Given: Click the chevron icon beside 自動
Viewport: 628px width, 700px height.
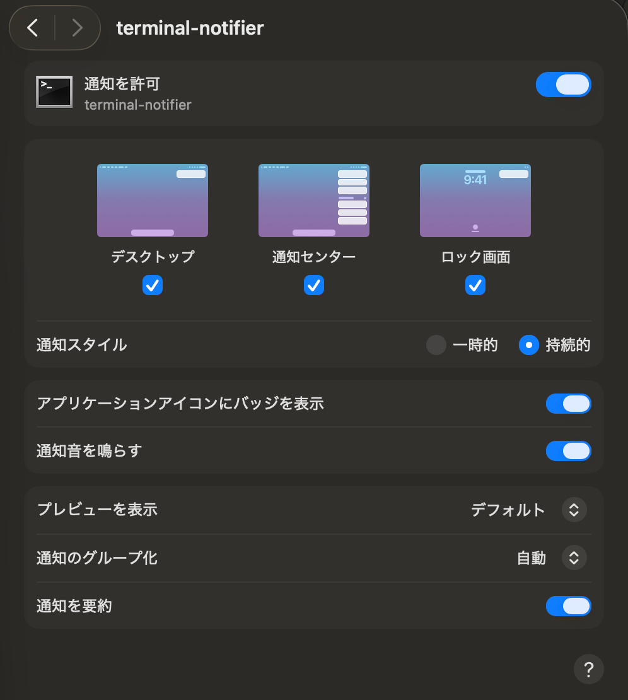Looking at the screenshot, I should 574,557.
